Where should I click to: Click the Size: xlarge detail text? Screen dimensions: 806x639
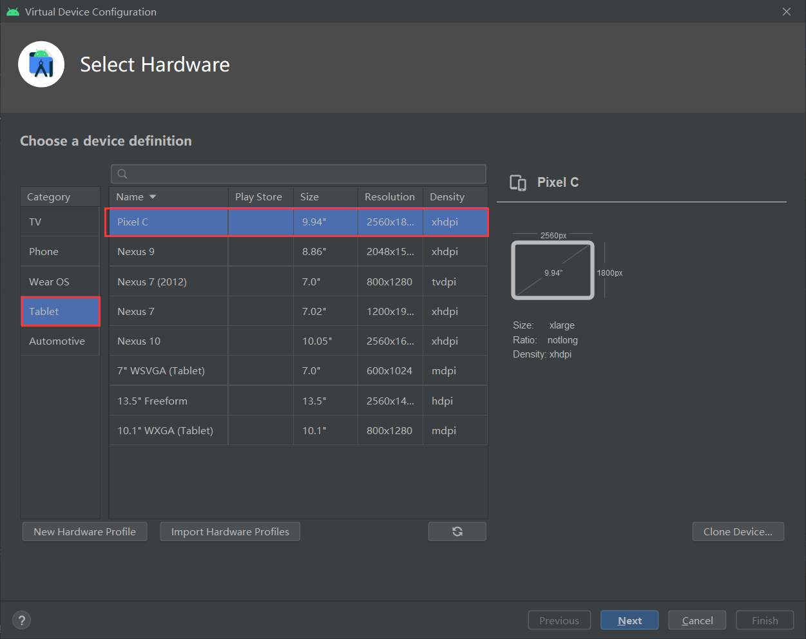[544, 325]
